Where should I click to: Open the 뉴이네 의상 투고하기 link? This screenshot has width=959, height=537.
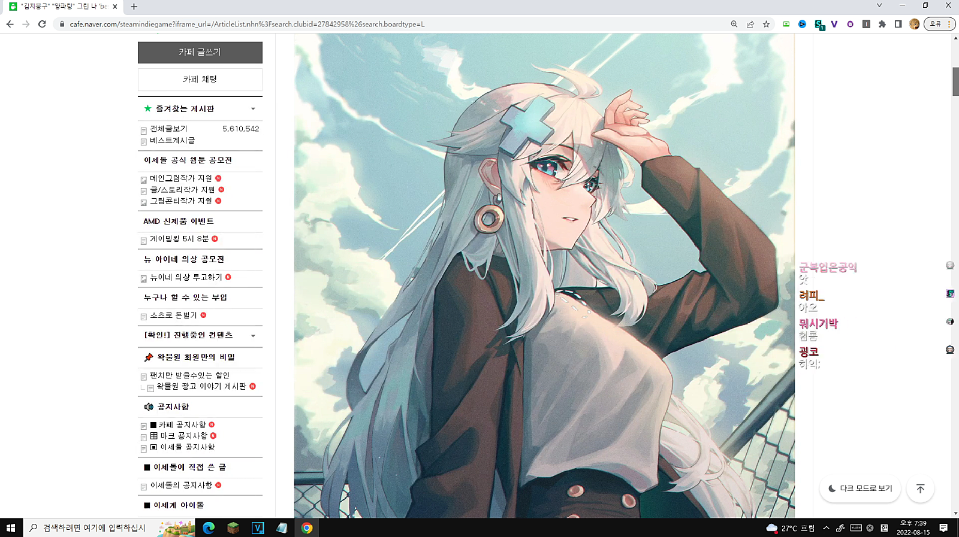pyautogui.click(x=186, y=277)
